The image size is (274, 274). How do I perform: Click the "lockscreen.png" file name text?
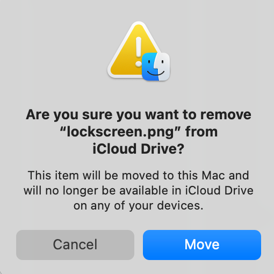pos(120,132)
